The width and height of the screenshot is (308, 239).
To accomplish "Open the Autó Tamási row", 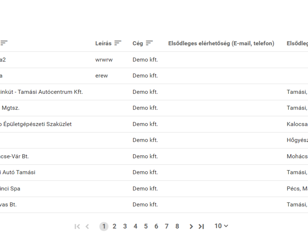I will click(x=154, y=172).
